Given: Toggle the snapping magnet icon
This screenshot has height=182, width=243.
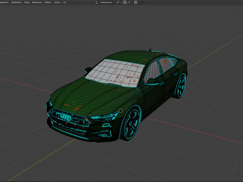Looking at the screenshot, I should [125, 3].
